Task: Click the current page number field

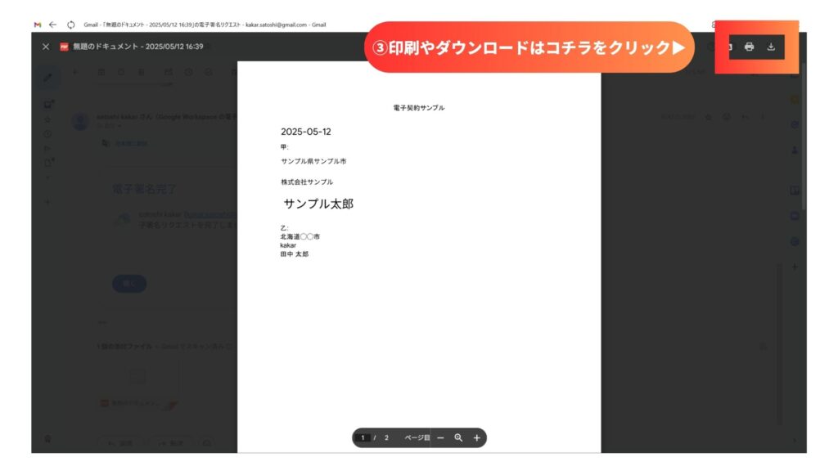Action: [364, 437]
